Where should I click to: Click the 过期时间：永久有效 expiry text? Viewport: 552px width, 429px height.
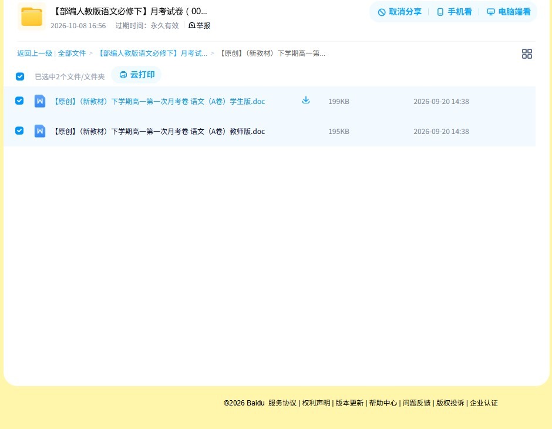tap(147, 26)
